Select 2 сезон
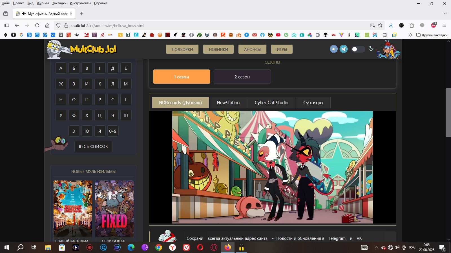Image resolution: width=451 pixels, height=253 pixels. coord(242,77)
